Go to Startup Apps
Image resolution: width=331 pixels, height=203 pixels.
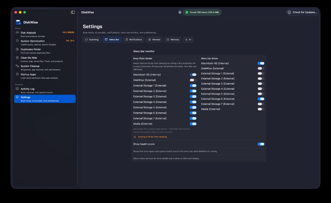click(45, 76)
